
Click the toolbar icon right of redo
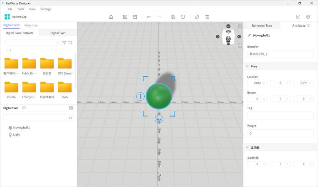pos(173,17)
